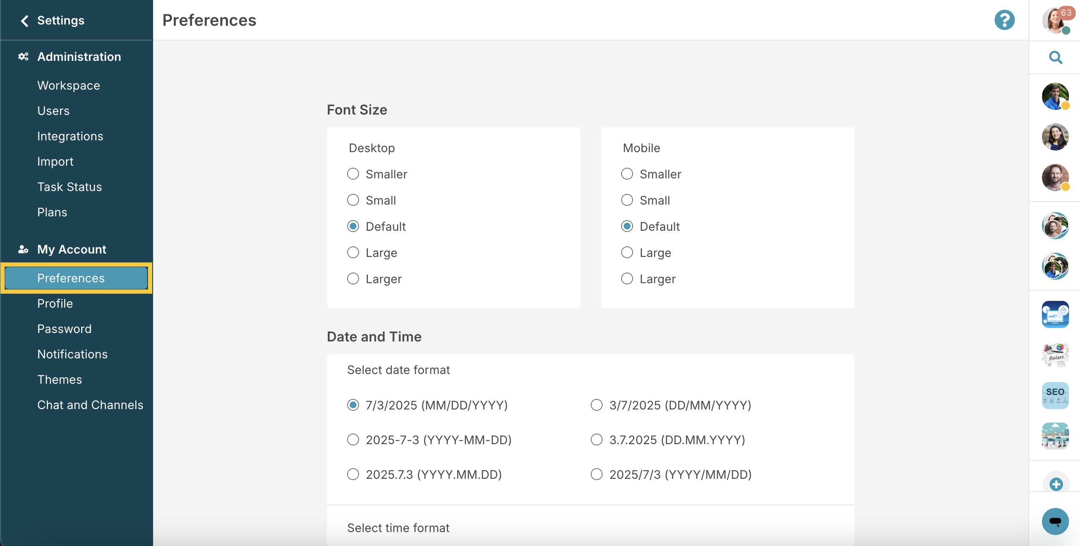This screenshot has height=546, width=1080.
Task: Click the Administration gear icon
Action: pyautogui.click(x=23, y=56)
